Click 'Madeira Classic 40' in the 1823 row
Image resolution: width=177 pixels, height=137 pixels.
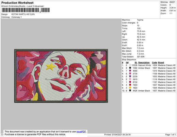coord(167,88)
